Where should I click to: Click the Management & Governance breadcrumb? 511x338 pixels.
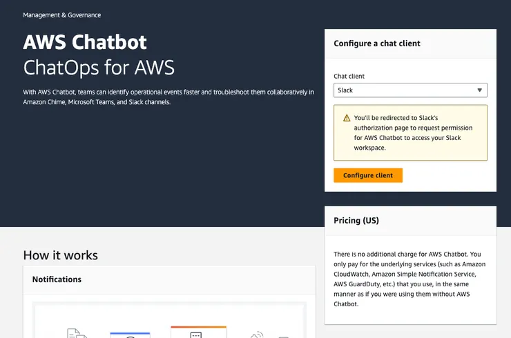click(x=61, y=14)
